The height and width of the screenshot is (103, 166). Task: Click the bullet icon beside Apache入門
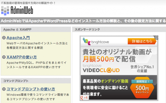4,38
